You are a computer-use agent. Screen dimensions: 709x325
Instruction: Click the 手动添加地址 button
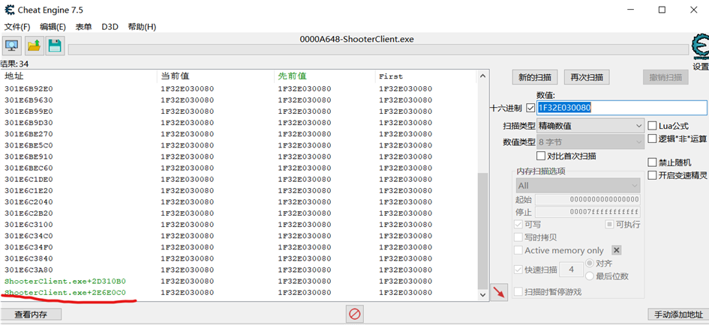click(x=678, y=315)
